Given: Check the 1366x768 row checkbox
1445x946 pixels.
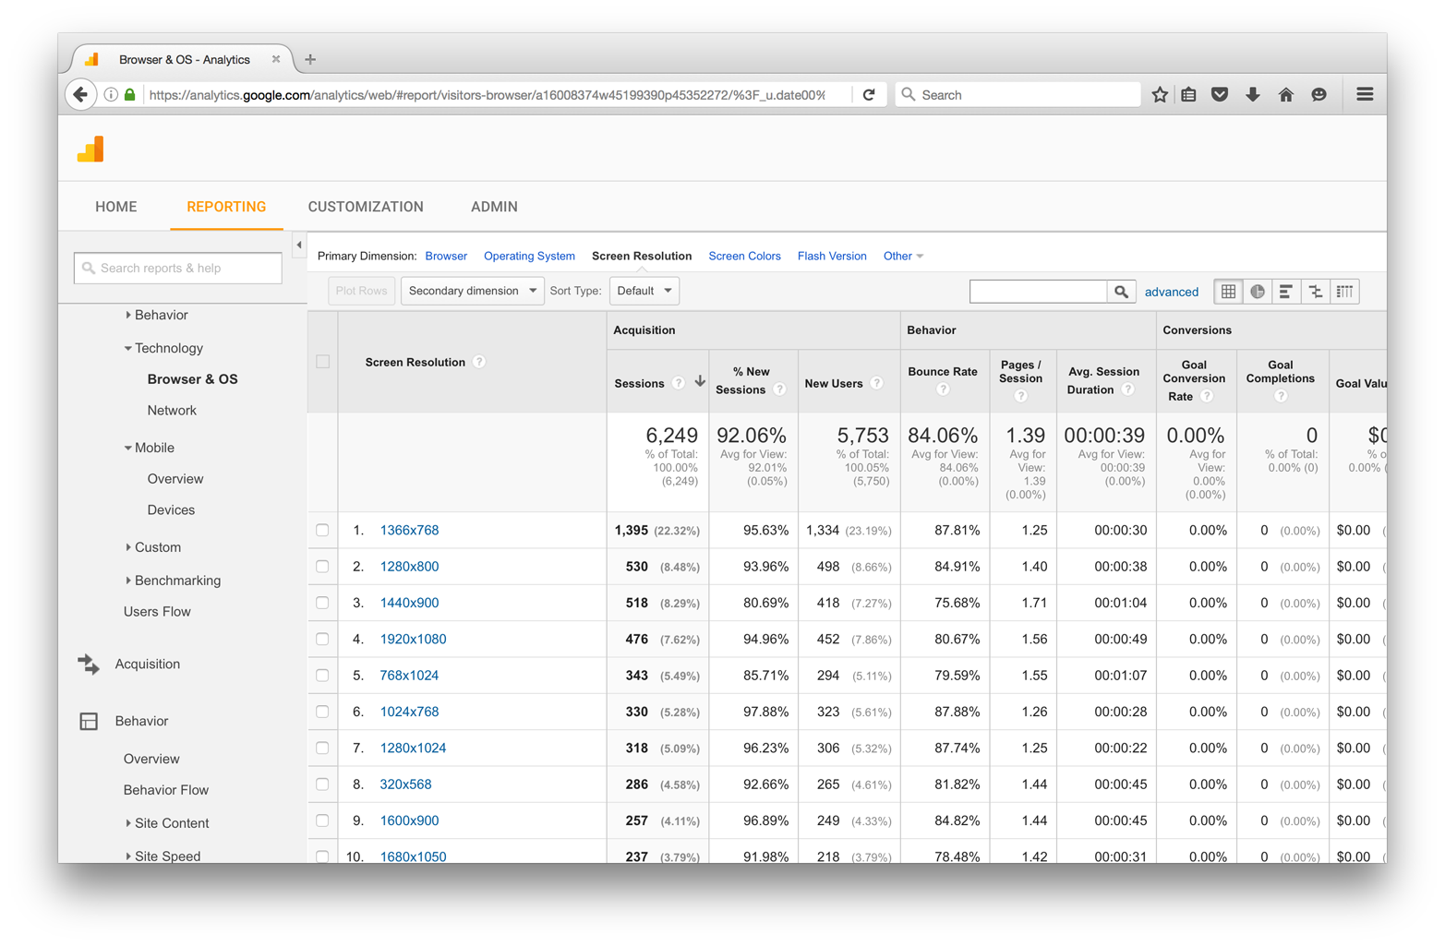Looking at the screenshot, I should click(x=322, y=531).
